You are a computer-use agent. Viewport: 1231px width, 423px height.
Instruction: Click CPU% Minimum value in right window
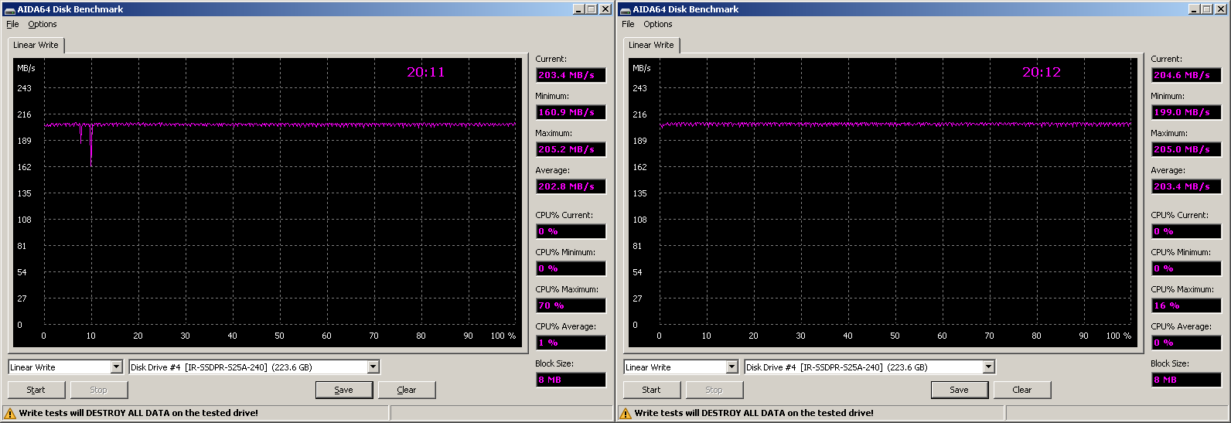(1186, 268)
